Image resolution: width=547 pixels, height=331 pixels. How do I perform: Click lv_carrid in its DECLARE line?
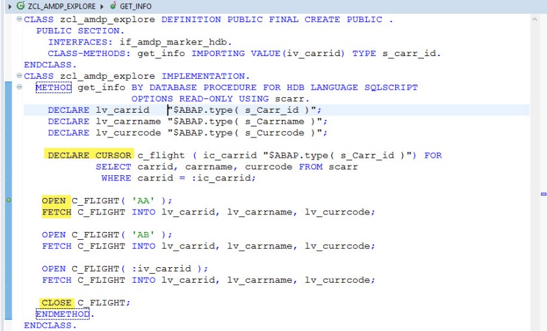[x=122, y=110]
